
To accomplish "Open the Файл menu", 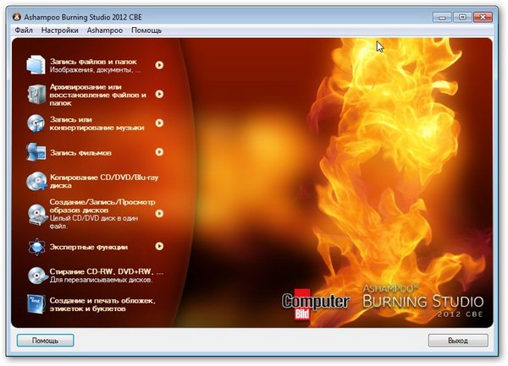I will (24, 30).
